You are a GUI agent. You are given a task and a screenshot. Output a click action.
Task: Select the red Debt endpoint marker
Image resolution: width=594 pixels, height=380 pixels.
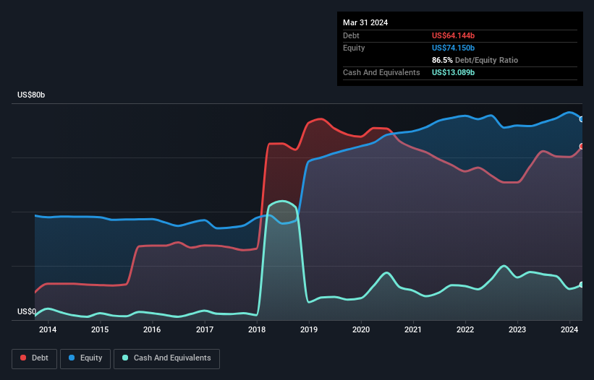click(x=582, y=147)
